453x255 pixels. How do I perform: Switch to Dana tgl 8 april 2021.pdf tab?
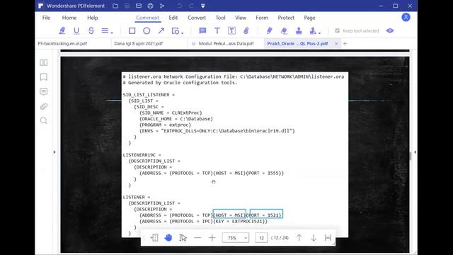[x=139, y=44]
